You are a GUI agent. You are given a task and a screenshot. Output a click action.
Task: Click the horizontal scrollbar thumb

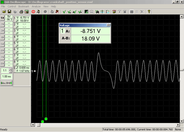point(39,125)
